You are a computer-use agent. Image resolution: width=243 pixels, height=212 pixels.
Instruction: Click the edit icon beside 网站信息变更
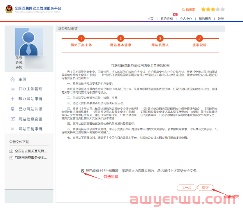tap(13, 119)
